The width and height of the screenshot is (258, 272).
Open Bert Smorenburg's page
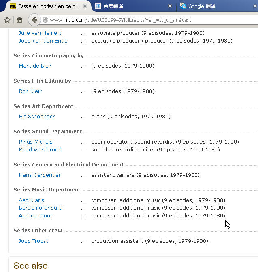coord(41,208)
